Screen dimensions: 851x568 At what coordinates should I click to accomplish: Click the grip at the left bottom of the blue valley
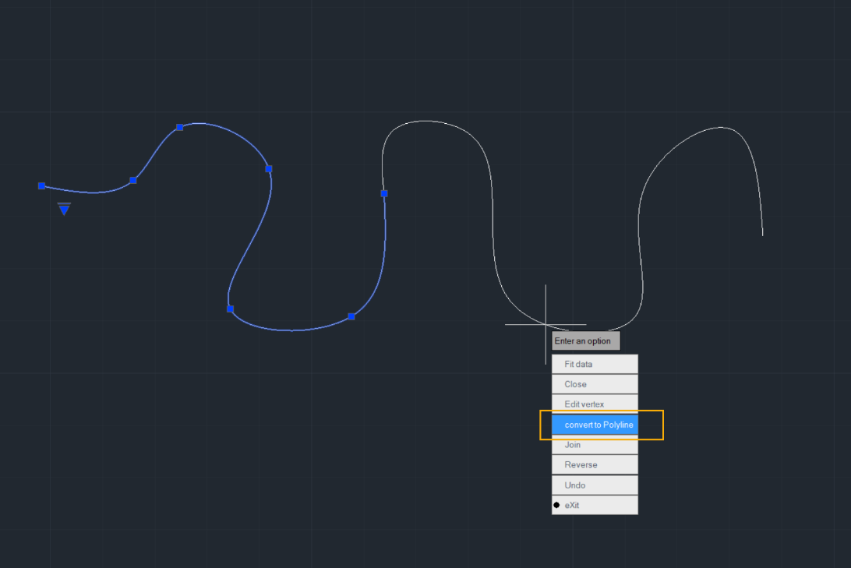coord(230,309)
